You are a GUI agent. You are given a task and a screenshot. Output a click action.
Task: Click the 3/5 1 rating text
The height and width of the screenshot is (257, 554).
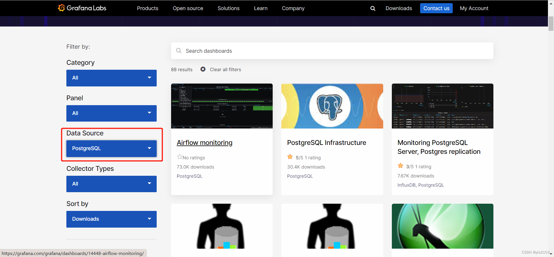[419, 167]
